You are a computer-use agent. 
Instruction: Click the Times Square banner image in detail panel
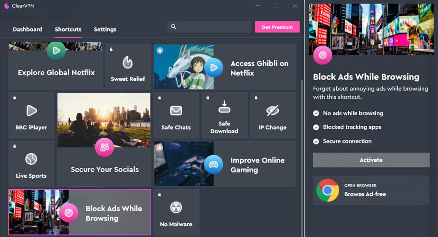(x=371, y=29)
